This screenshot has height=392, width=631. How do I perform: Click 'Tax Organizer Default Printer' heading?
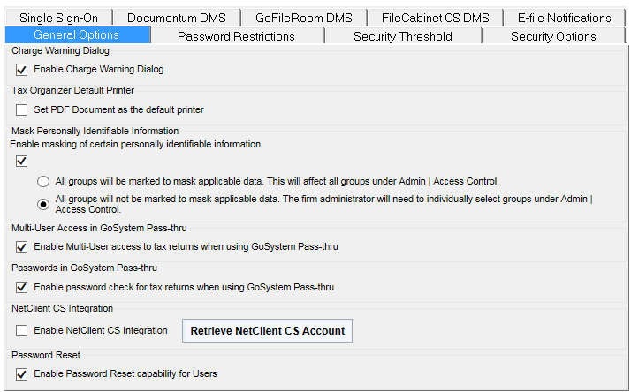[72, 90]
